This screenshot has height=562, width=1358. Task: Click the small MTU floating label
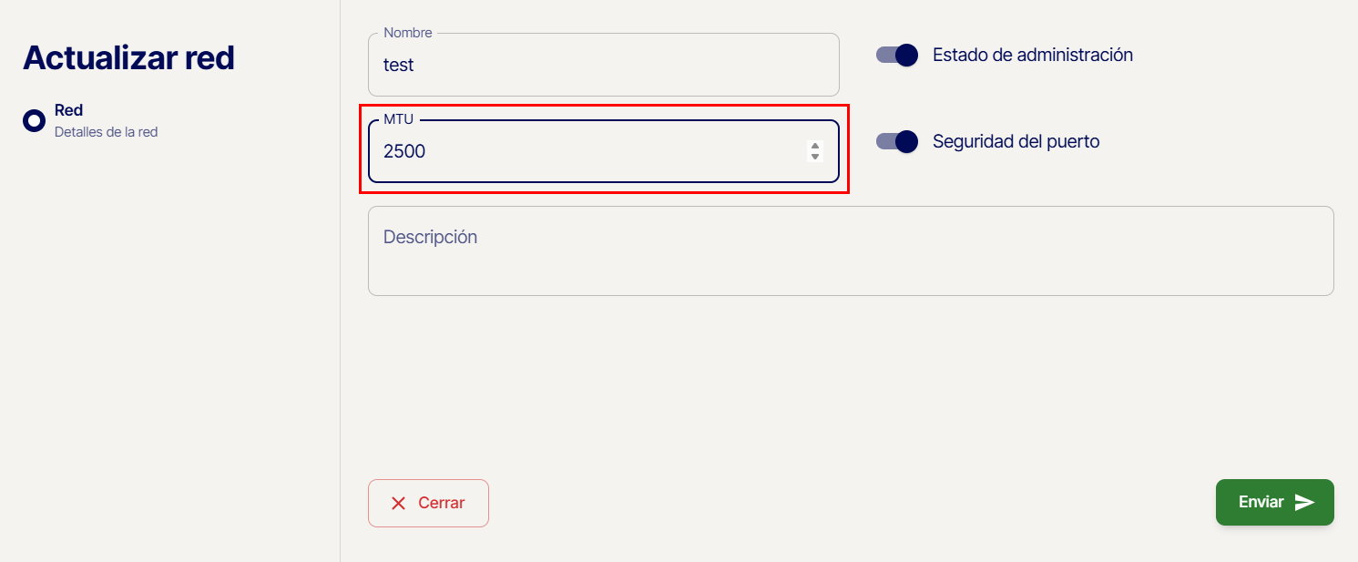coord(398,119)
